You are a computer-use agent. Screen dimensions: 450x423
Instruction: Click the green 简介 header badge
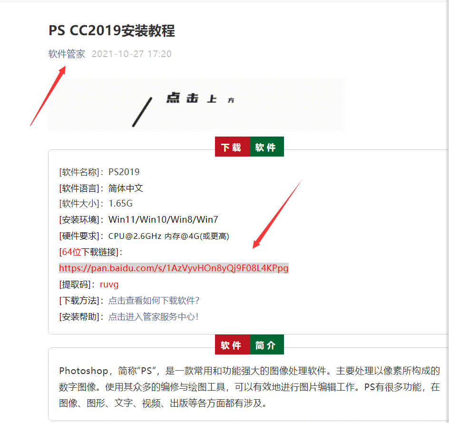click(266, 344)
